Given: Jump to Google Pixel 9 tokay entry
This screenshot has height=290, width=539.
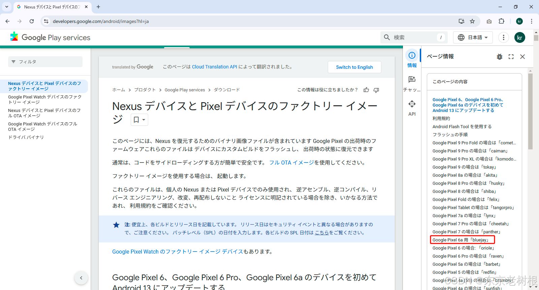Looking at the screenshot, I should point(465,167).
